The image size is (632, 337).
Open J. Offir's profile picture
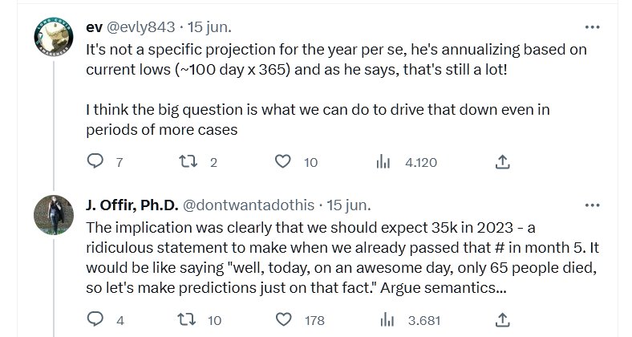pos(54,213)
